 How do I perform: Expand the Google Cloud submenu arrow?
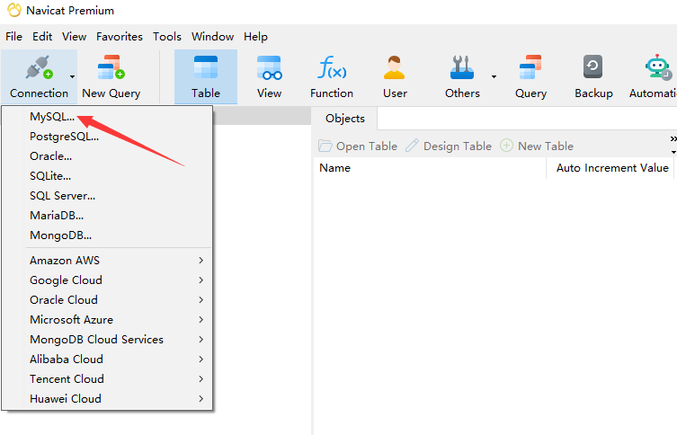coord(200,280)
